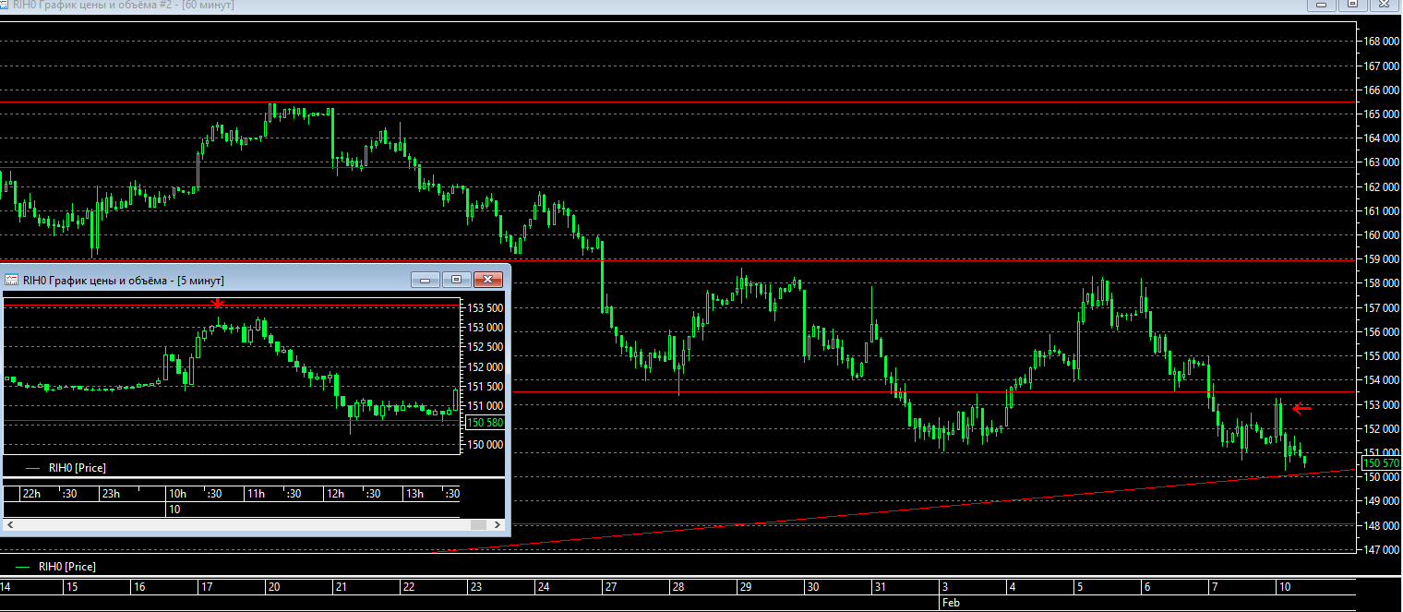Click the chart icon in the 5-minute window title

pyautogui.click(x=12, y=280)
